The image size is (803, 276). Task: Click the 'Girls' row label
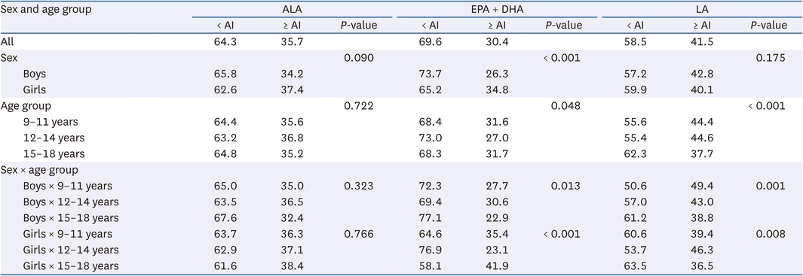(35, 90)
